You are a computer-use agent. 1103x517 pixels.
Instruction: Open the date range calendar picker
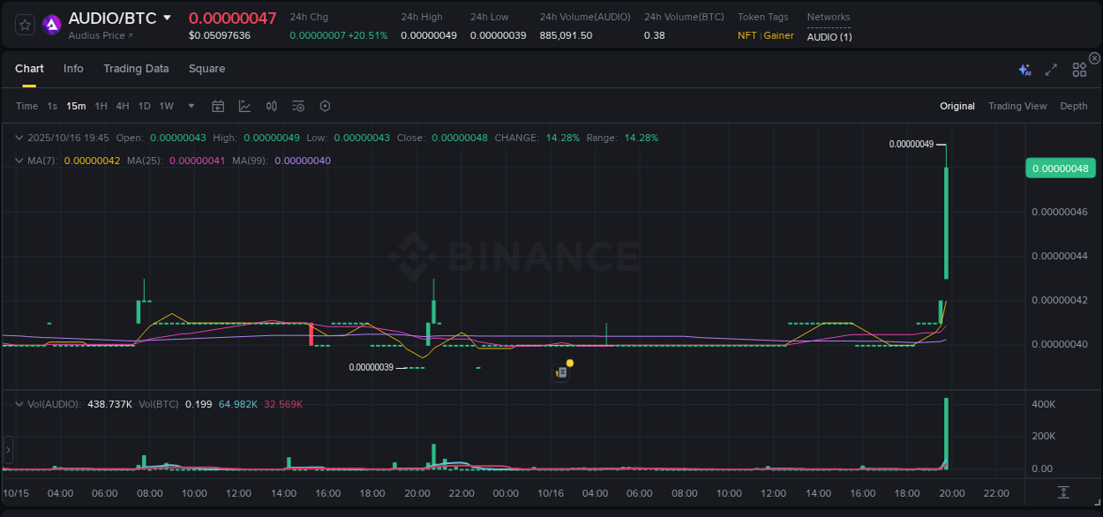(x=218, y=106)
